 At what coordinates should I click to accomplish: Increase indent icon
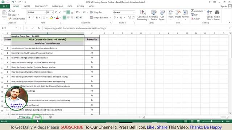[81, 18]
